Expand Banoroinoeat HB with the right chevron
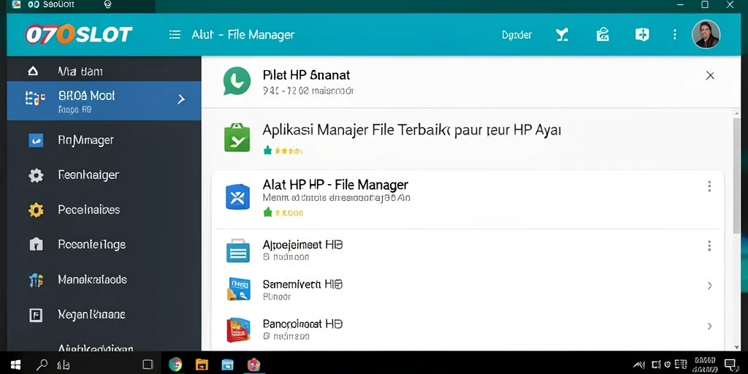Image resolution: width=748 pixels, height=374 pixels. click(x=709, y=327)
